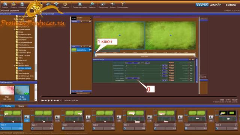
Task: Click the keyframe timeline bar in the tutorial image
Action: [x=145, y=54]
